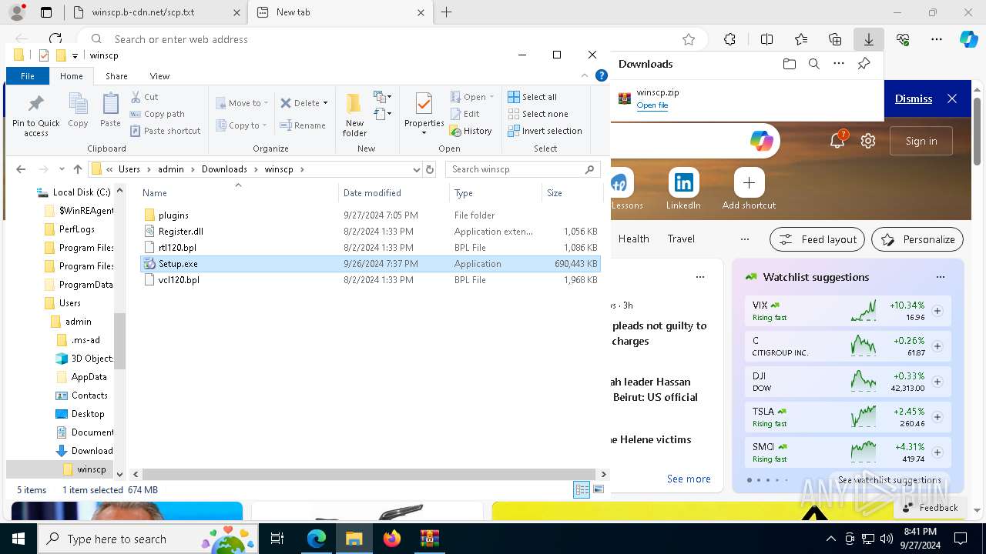Click Copy path command
Screen dimensions: 986x554
157,114
